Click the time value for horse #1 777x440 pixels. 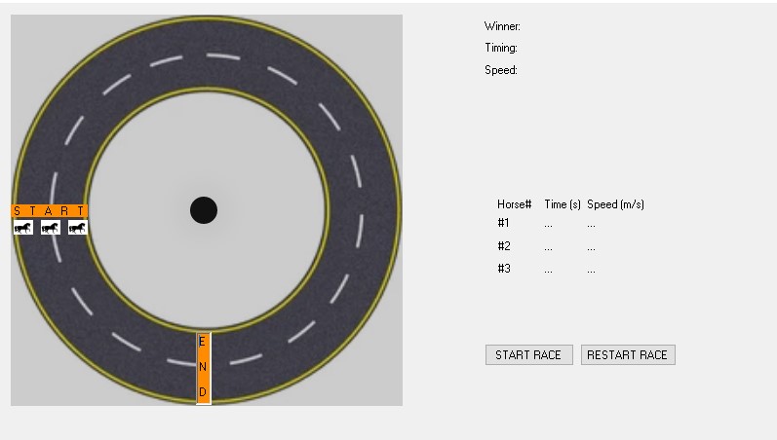[x=548, y=224]
